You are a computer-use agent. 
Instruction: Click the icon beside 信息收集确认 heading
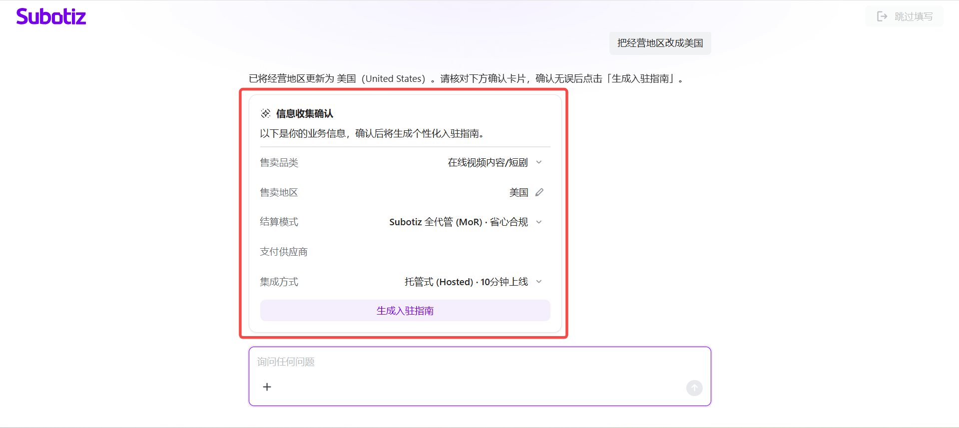pyautogui.click(x=266, y=113)
